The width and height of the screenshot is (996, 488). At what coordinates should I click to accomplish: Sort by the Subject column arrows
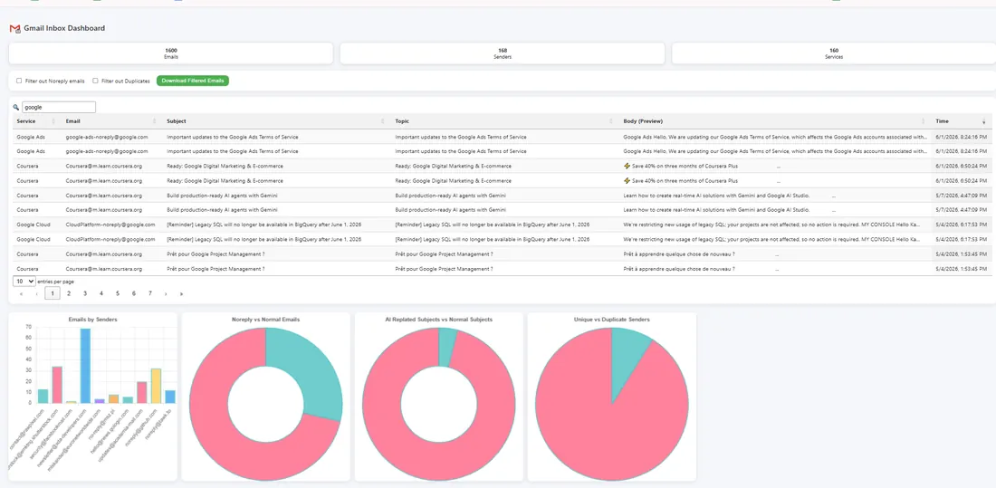click(x=382, y=120)
